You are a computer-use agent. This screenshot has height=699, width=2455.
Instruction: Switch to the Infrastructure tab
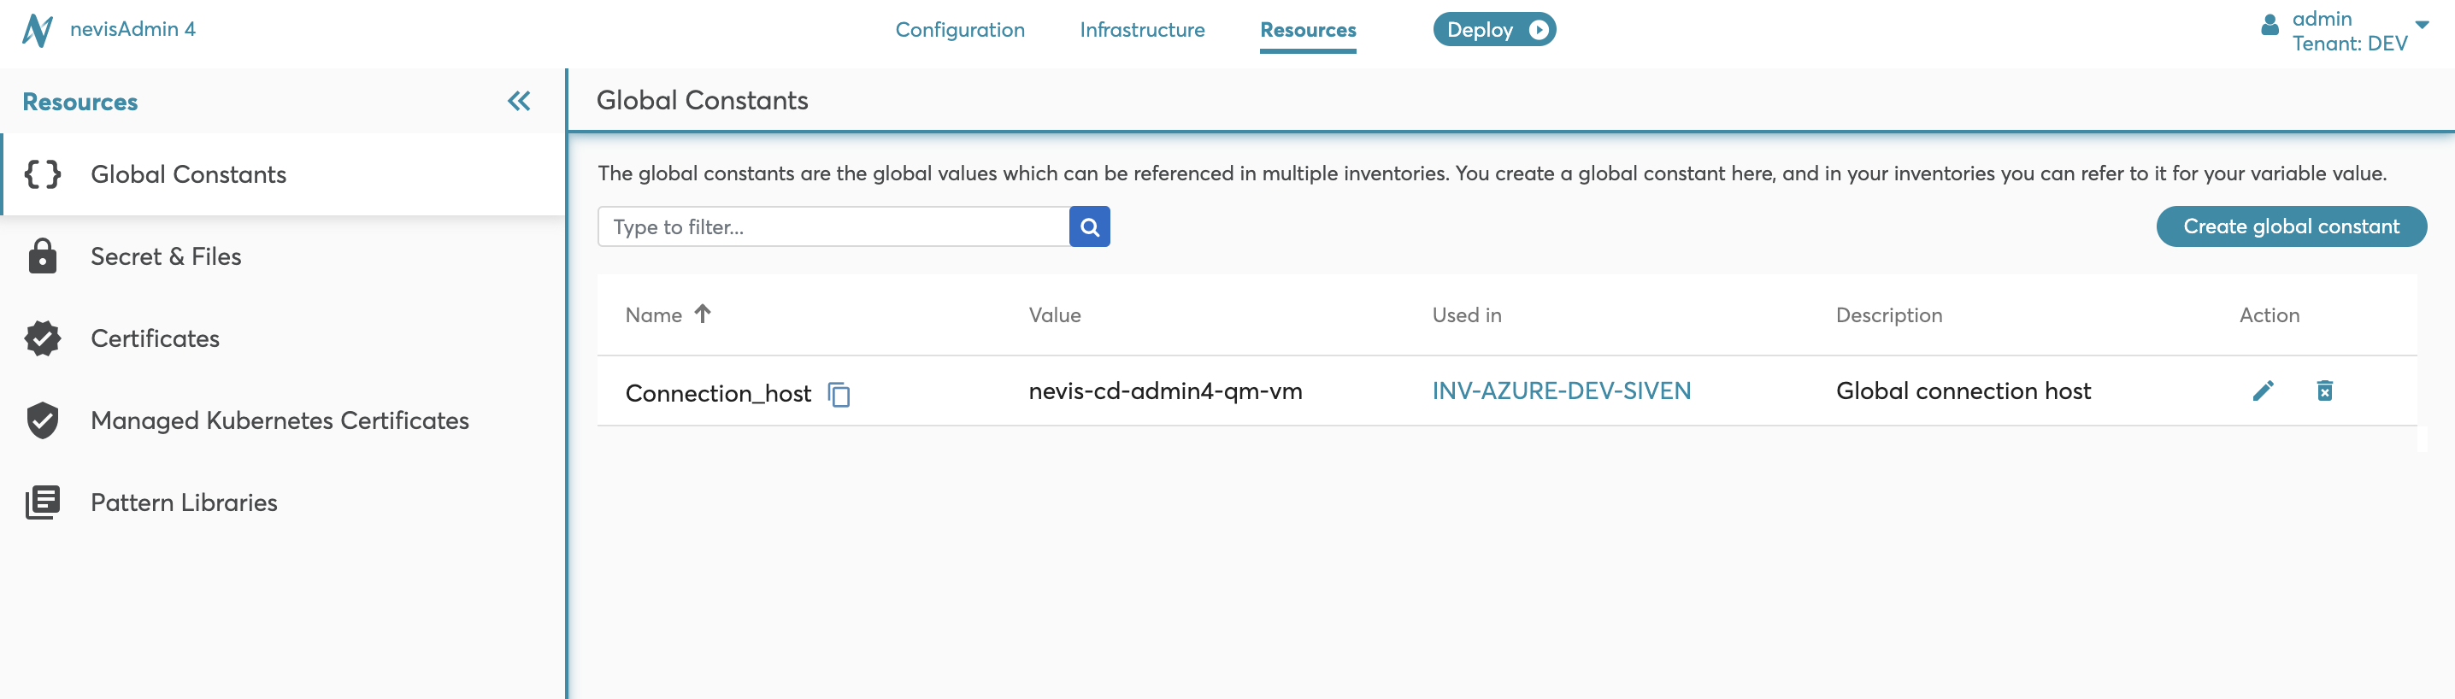click(1142, 30)
